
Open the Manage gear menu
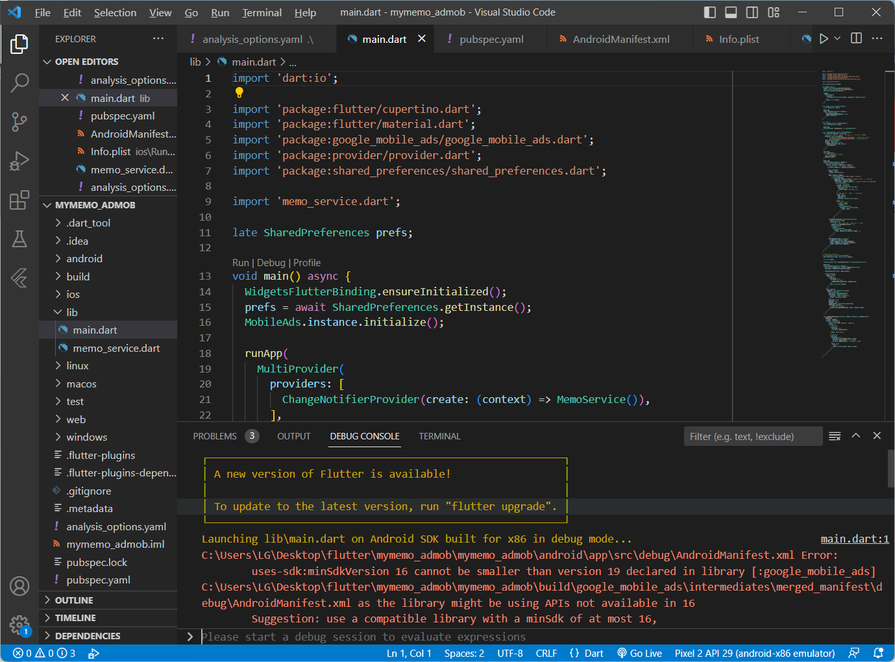(x=19, y=626)
